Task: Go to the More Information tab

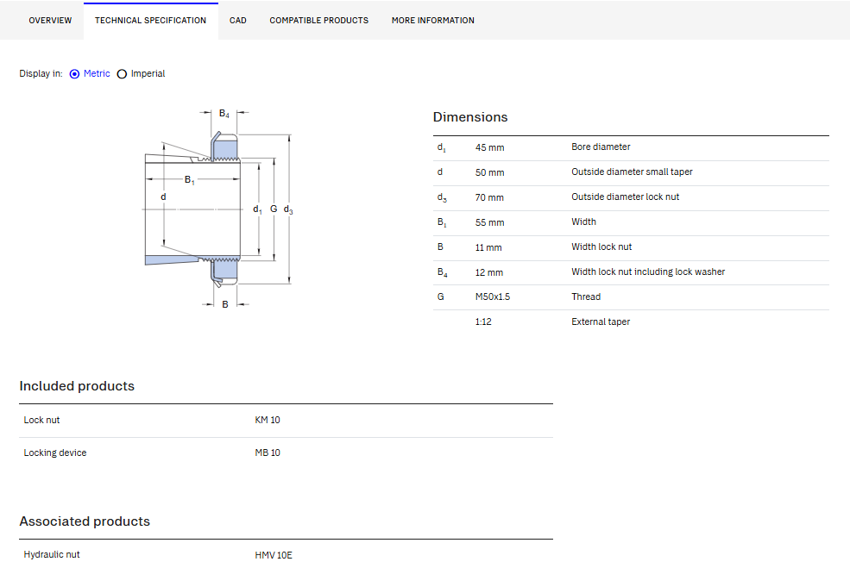Action: [432, 21]
